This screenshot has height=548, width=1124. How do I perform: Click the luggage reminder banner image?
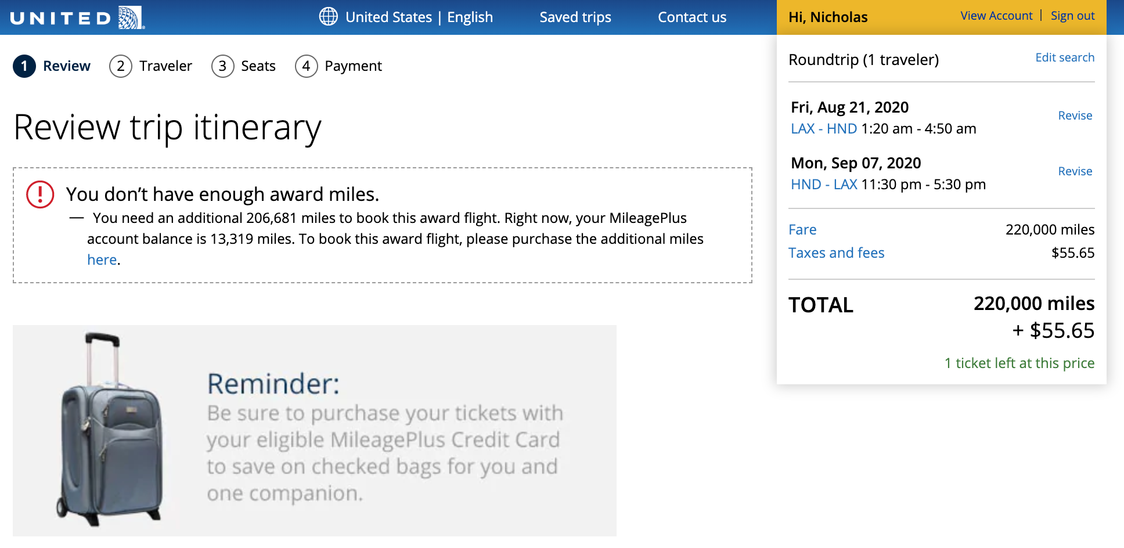315,430
